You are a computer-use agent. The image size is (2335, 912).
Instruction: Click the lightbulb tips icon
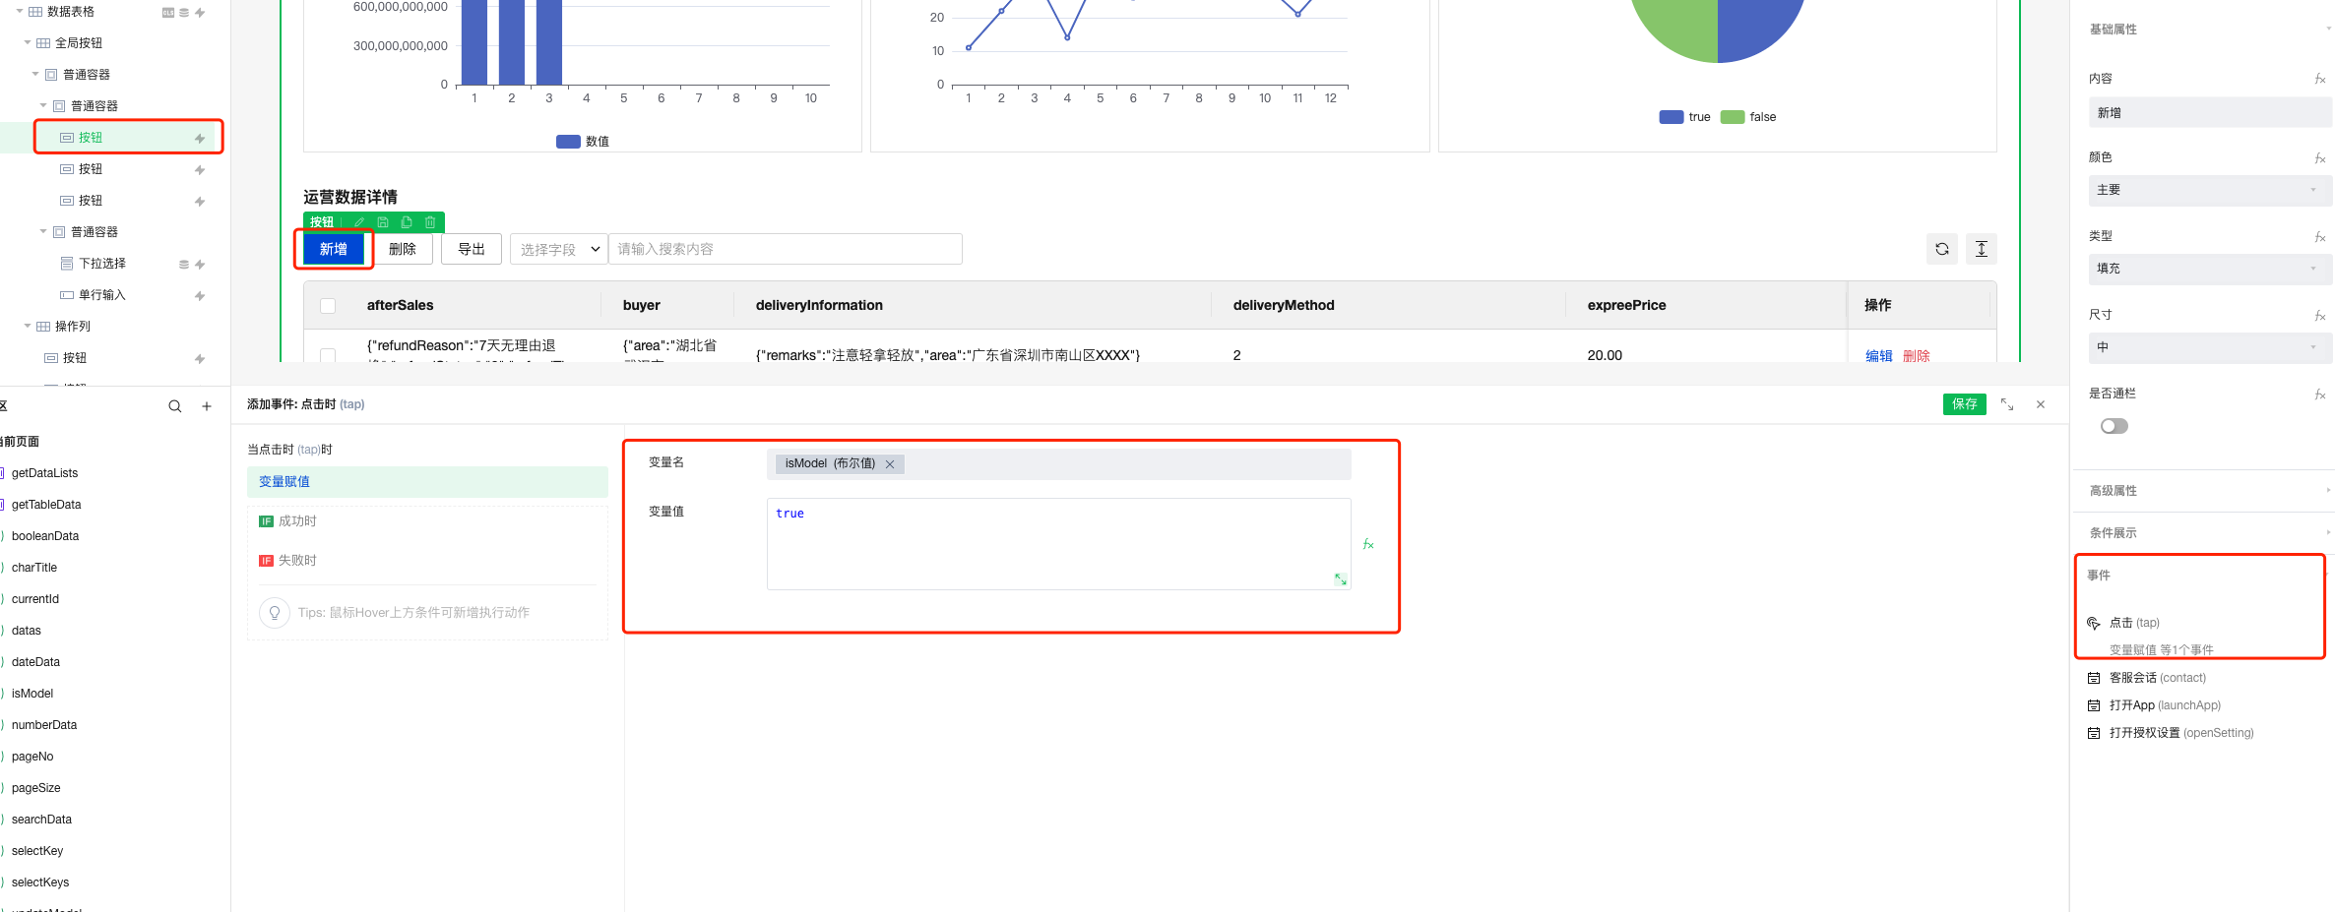(x=275, y=612)
